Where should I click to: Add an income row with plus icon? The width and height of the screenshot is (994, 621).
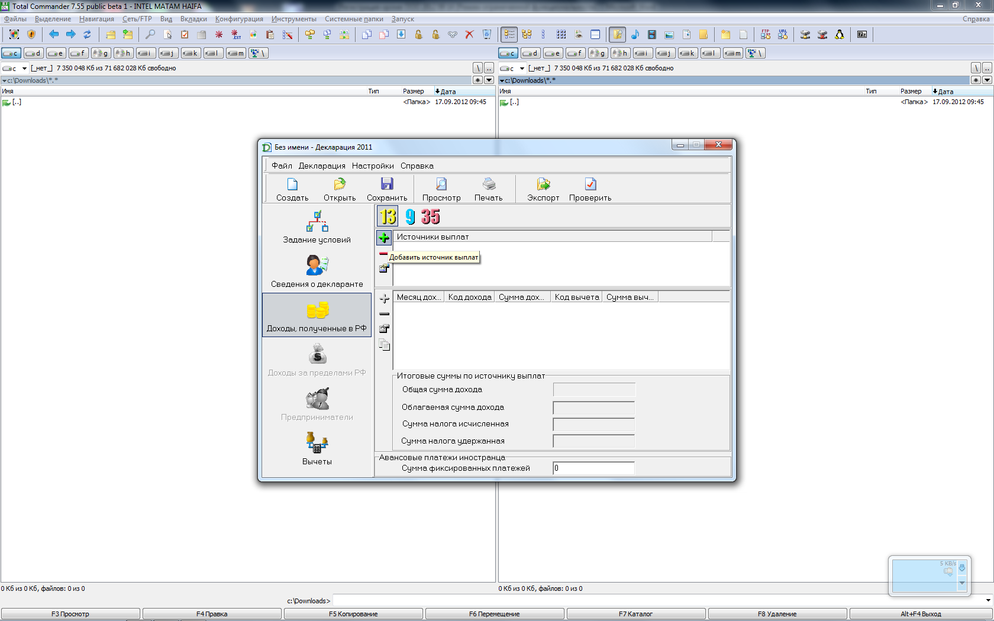[x=384, y=299]
